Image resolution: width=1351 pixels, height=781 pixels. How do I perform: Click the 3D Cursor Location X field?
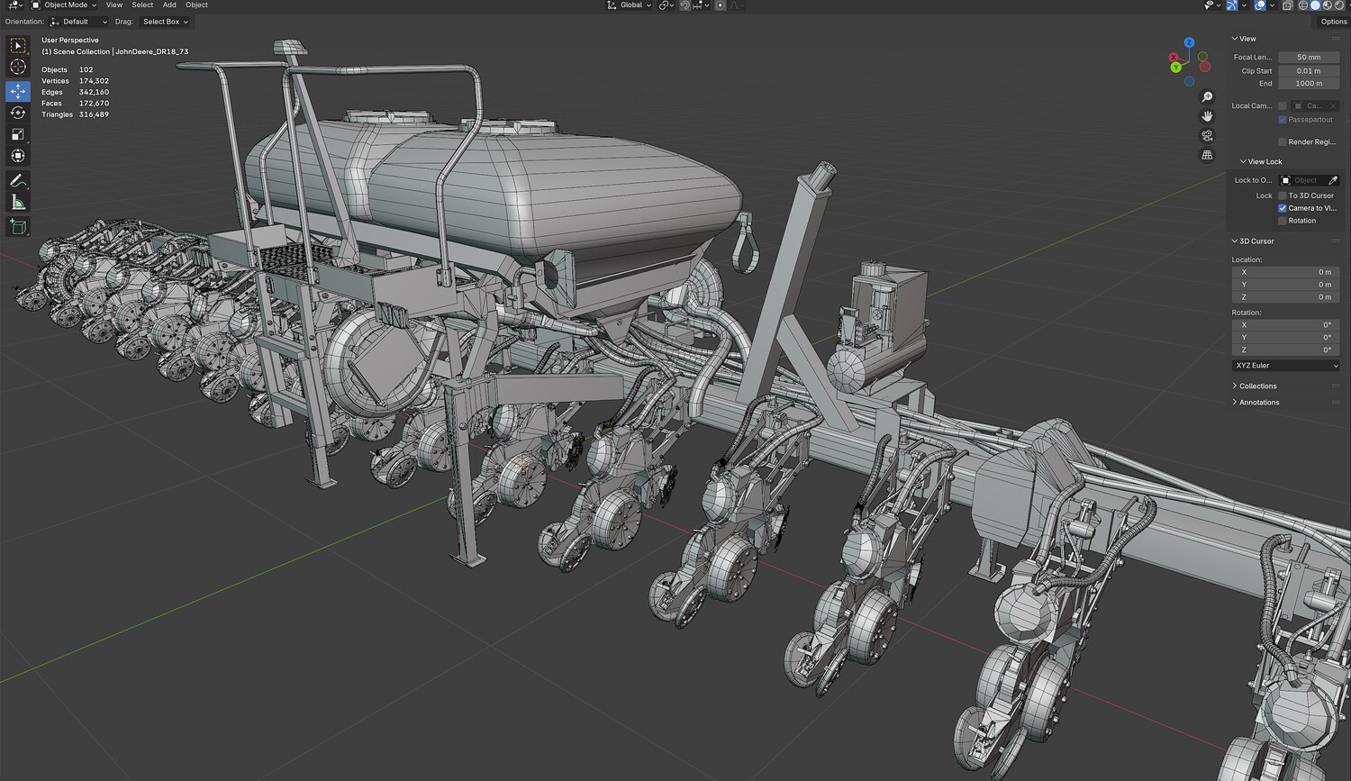tap(1285, 272)
